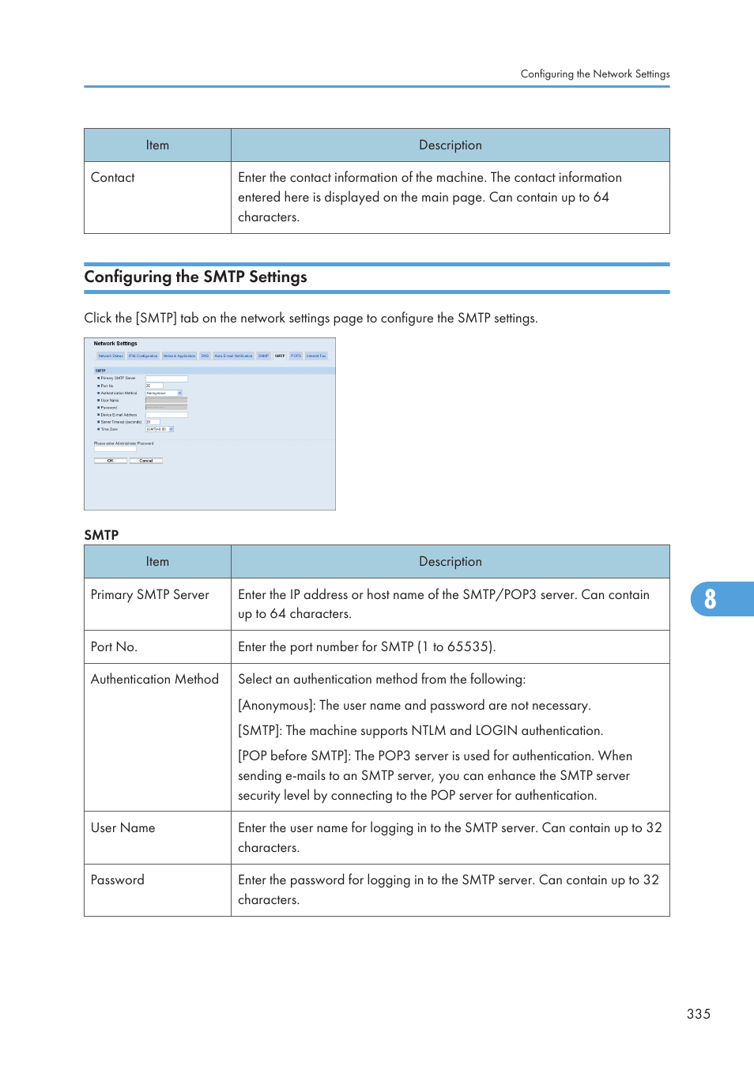The width and height of the screenshot is (754, 1070).
Task: Switch to the IPv6 Configuration tab
Action: (143, 356)
